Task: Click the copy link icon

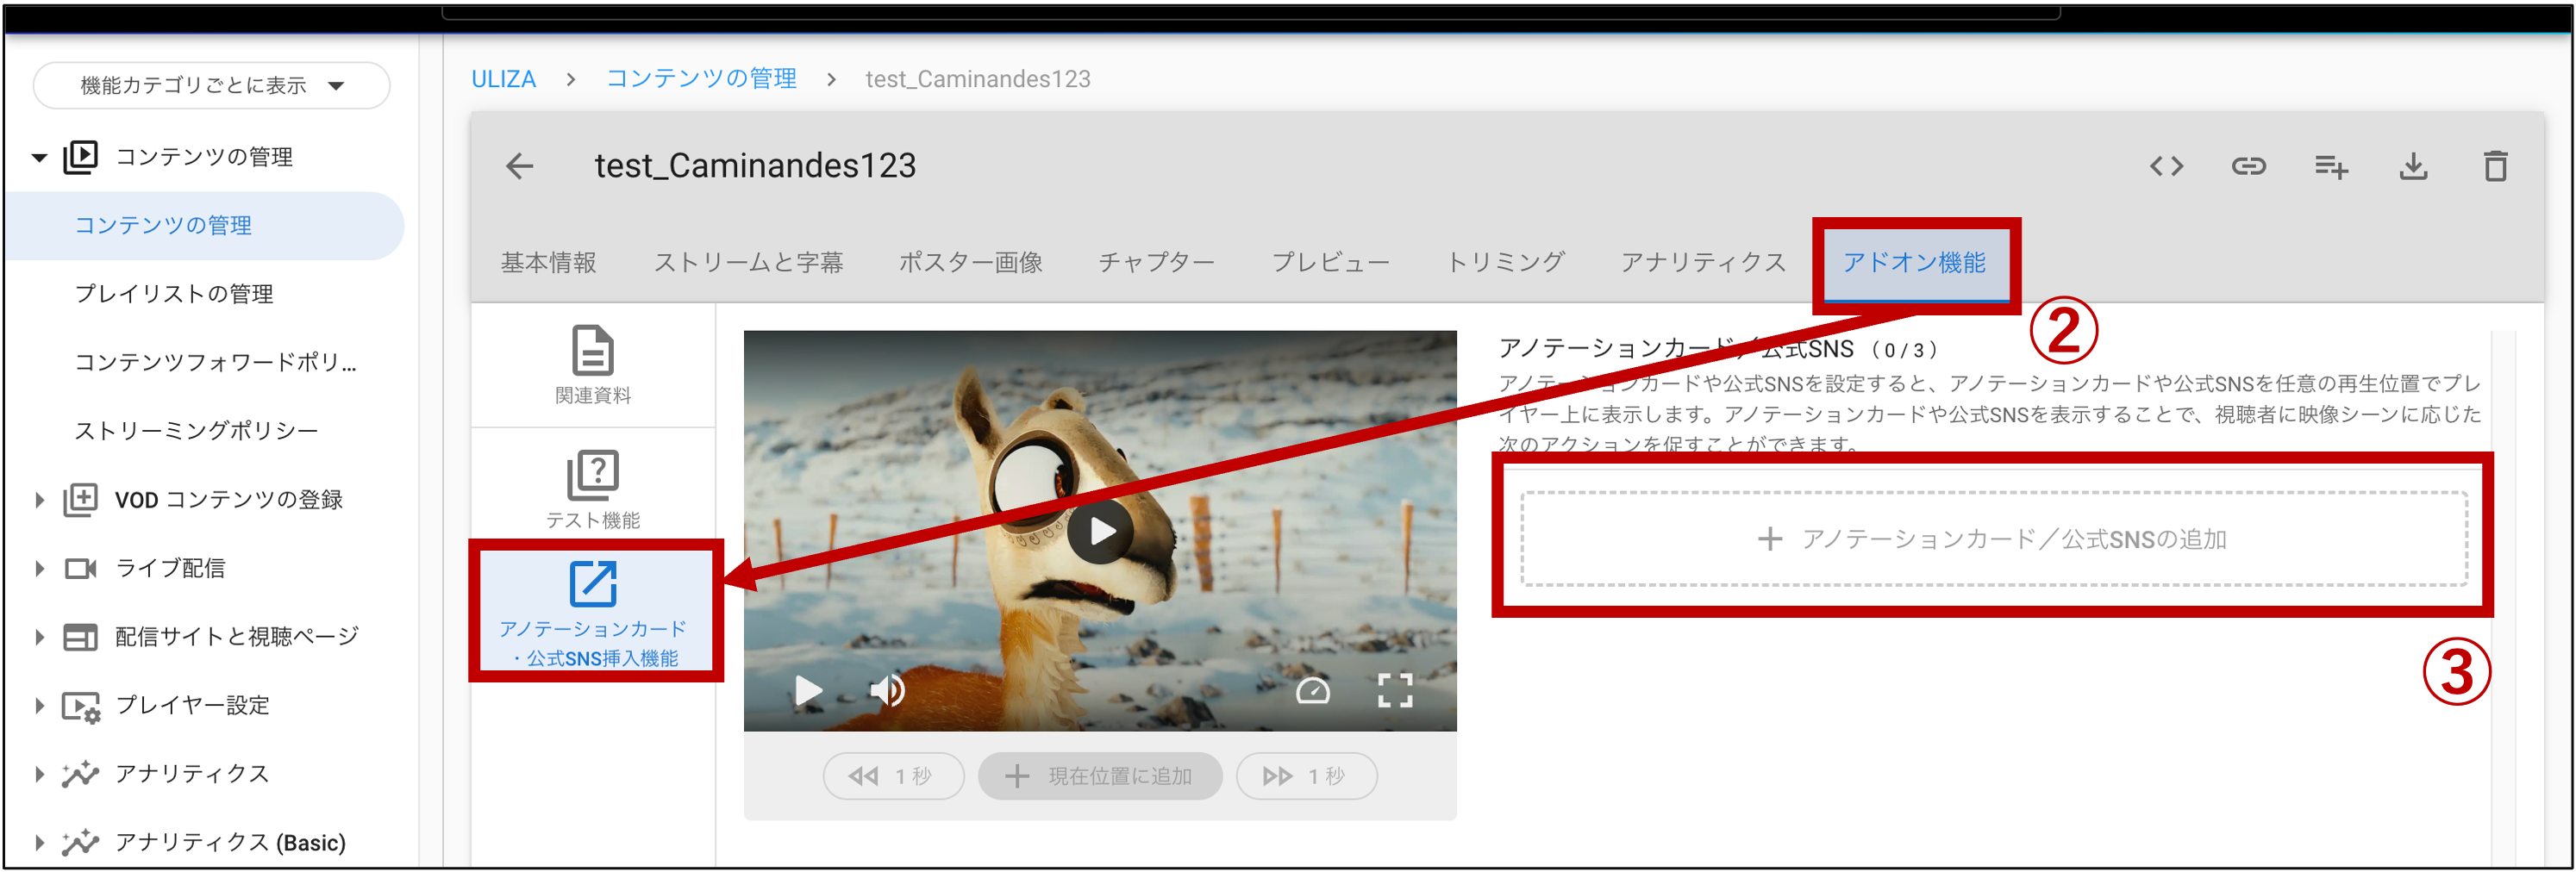Action: click(x=2248, y=166)
